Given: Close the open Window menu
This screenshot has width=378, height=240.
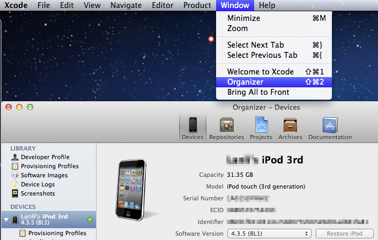Looking at the screenshot, I should [x=235, y=5].
